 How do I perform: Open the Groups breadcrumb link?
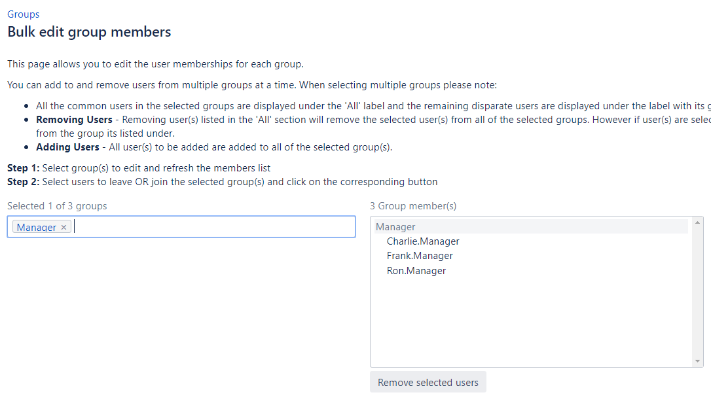coord(23,14)
